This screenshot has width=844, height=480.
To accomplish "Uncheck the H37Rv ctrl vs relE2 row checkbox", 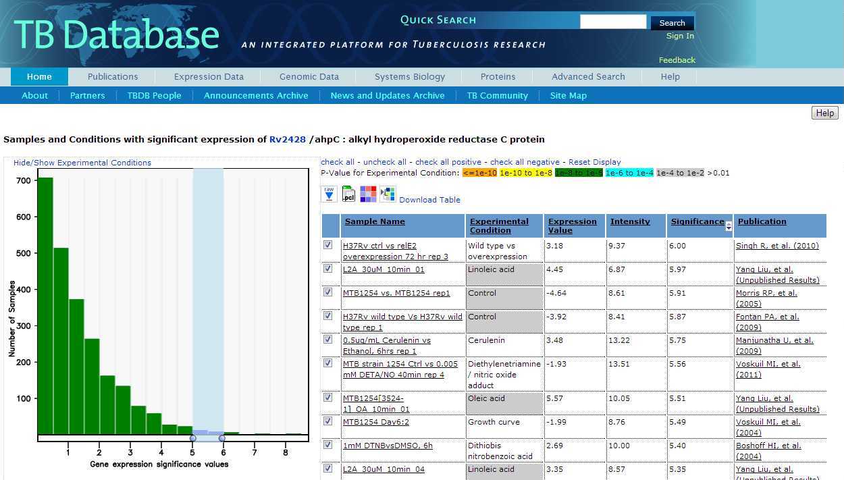I will [327, 245].
